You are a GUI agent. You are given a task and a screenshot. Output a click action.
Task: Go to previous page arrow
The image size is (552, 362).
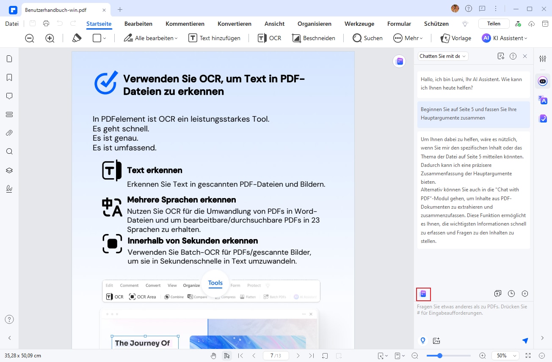point(254,356)
